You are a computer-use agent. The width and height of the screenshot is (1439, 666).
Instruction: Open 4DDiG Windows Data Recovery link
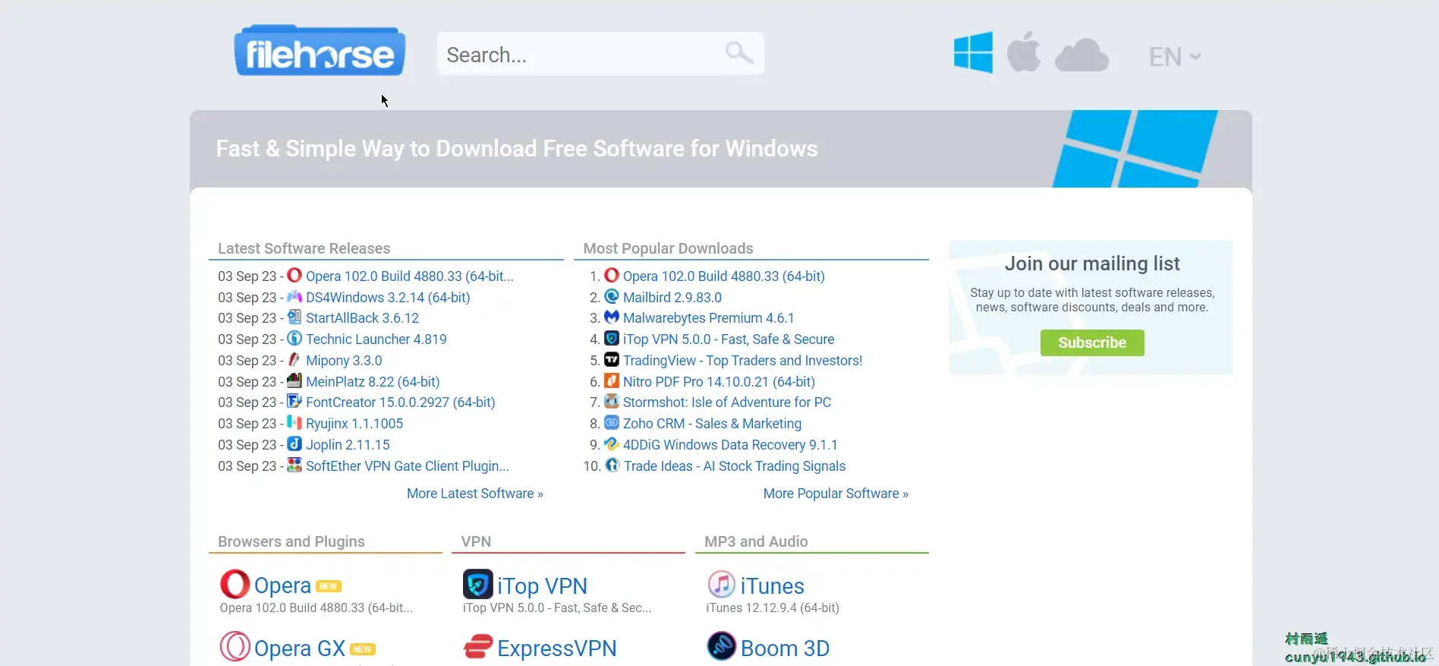tap(730, 445)
